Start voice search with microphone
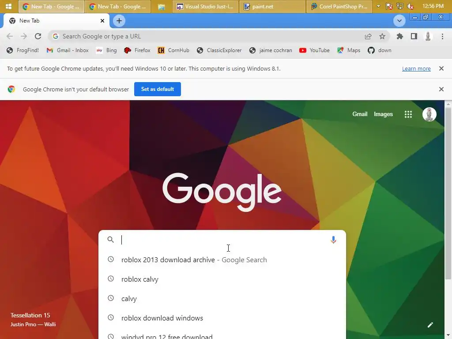Screen dimensions: 452x339 pos(333,240)
